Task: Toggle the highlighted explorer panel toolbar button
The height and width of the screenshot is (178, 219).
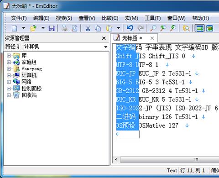Action: click(199, 28)
